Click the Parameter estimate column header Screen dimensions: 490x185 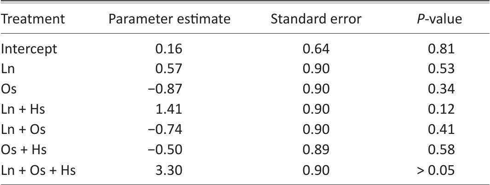click(169, 19)
